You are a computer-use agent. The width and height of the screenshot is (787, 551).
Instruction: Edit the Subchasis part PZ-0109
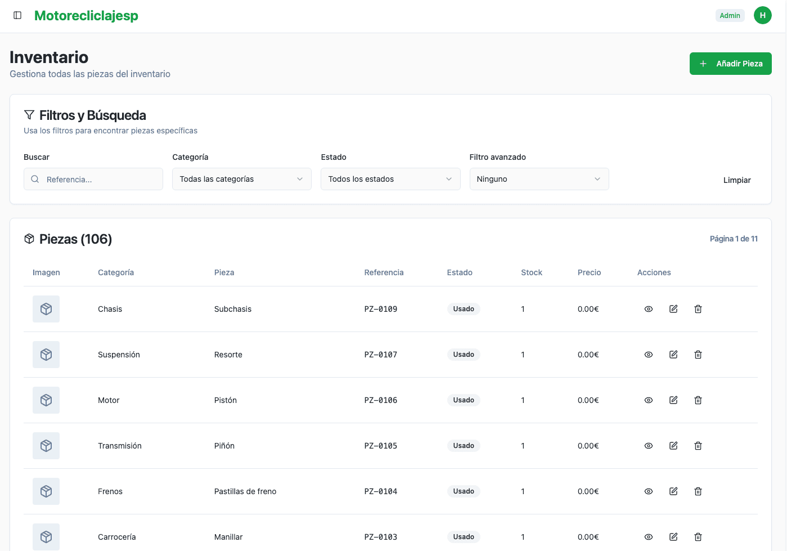pyautogui.click(x=673, y=309)
